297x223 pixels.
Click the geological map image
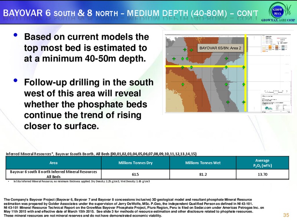[x=227, y=73]
